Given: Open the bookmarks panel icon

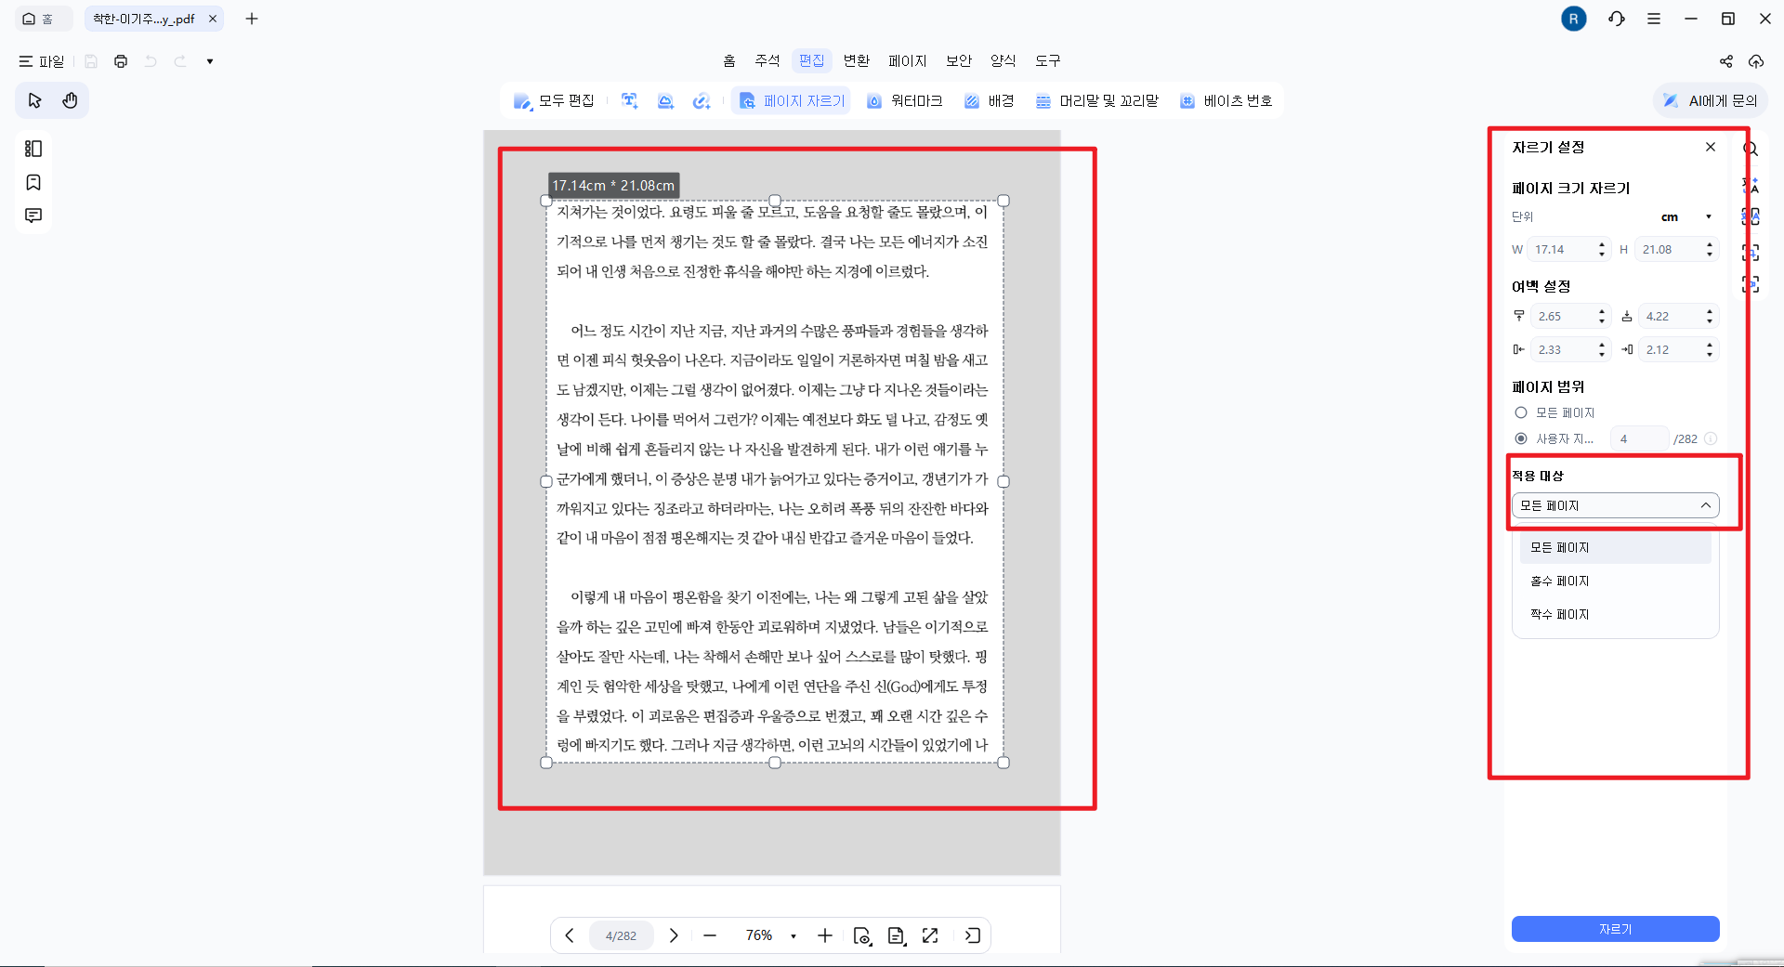Looking at the screenshot, I should (33, 182).
